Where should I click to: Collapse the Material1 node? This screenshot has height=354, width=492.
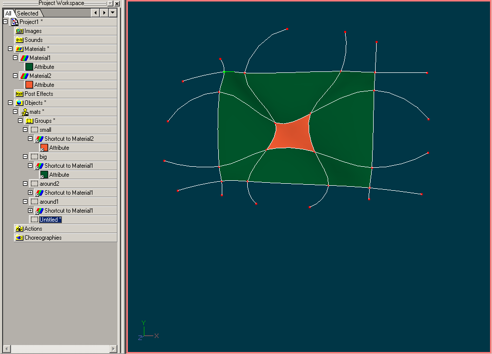pyautogui.click(x=15, y=58)
